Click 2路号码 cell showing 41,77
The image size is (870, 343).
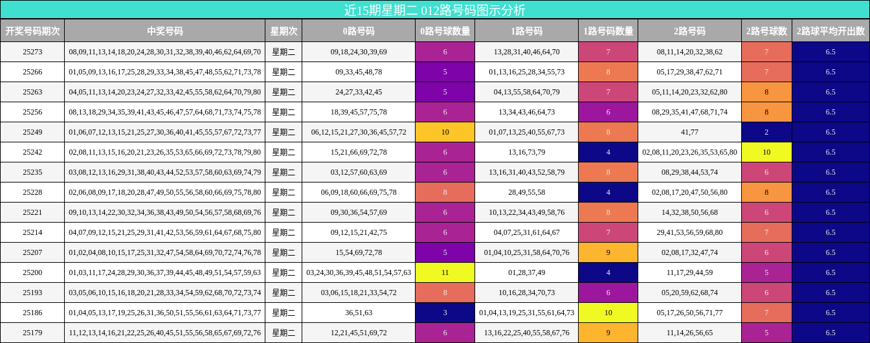pyautogui.click(x=689, y=132)
